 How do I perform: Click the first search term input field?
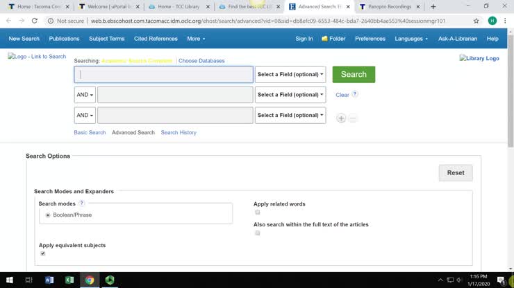tap(164, 75)
